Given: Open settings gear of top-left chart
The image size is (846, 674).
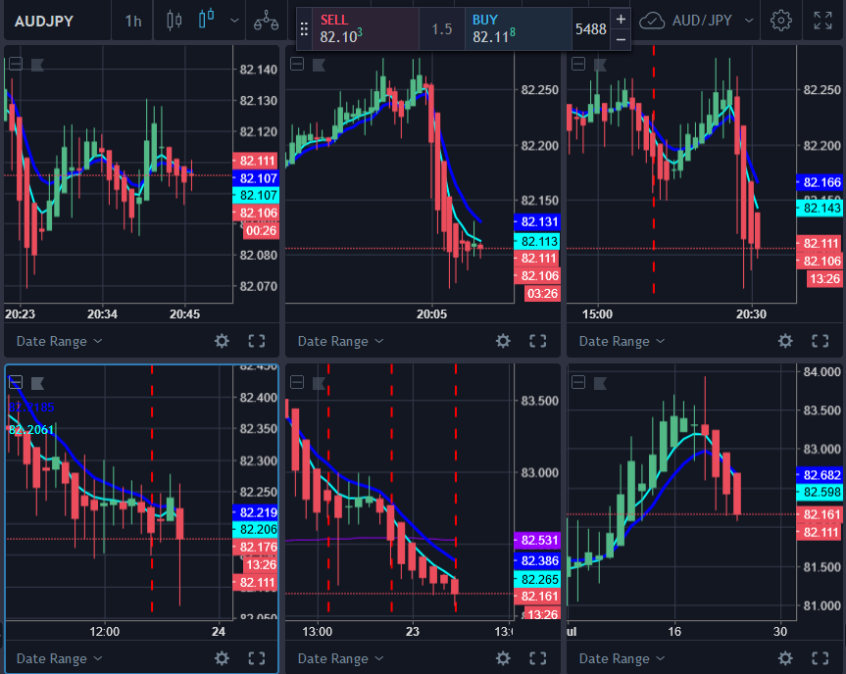Looking at the screenshot, I should point(223,341).
